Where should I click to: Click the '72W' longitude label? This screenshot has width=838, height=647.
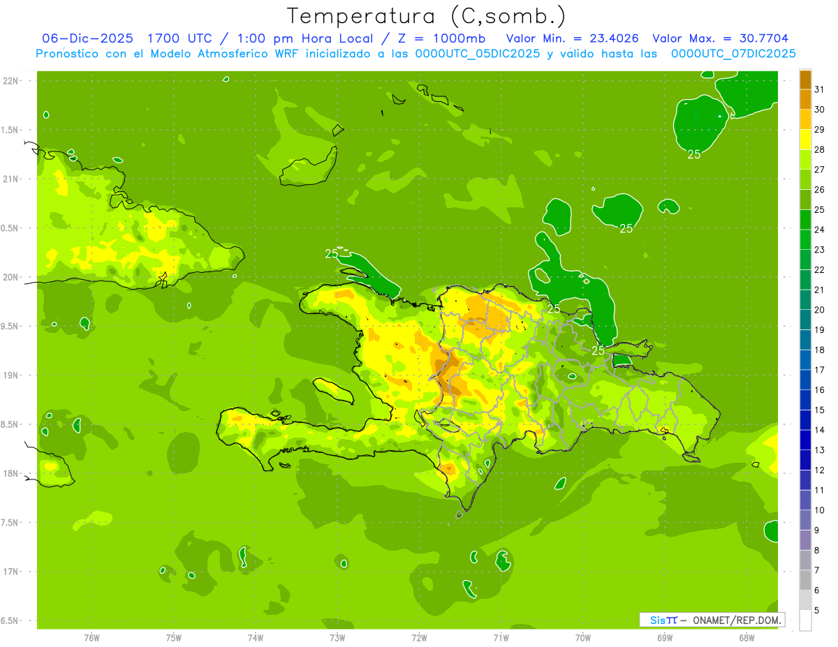[x=419, y=637]
